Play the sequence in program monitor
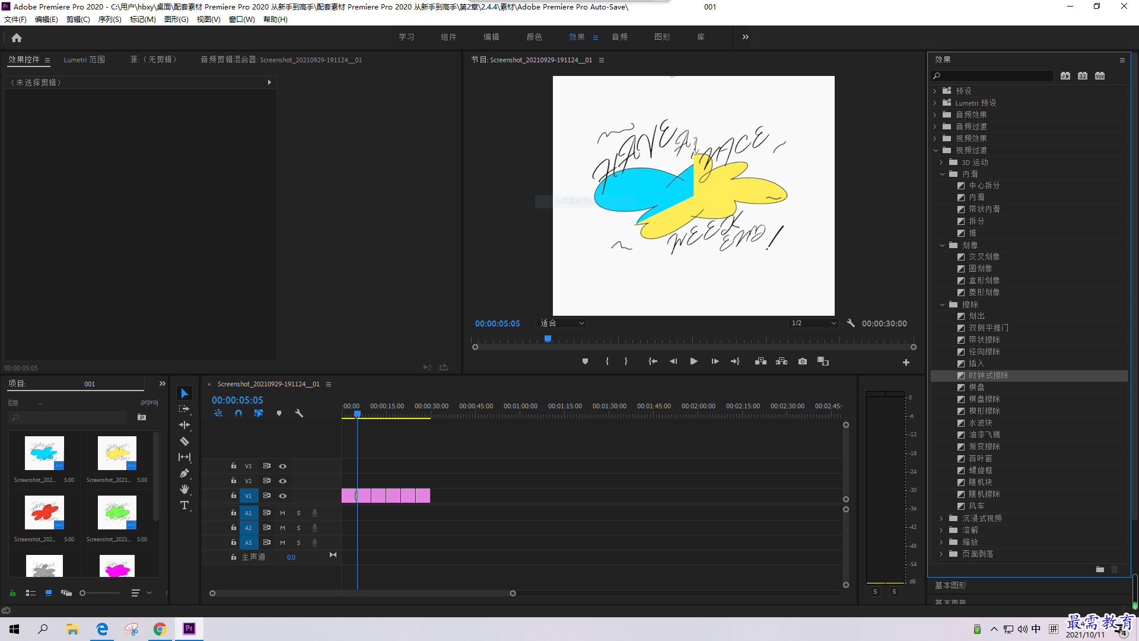The height and width of the screenshot is (641, 1139). (x=693, y=361)
